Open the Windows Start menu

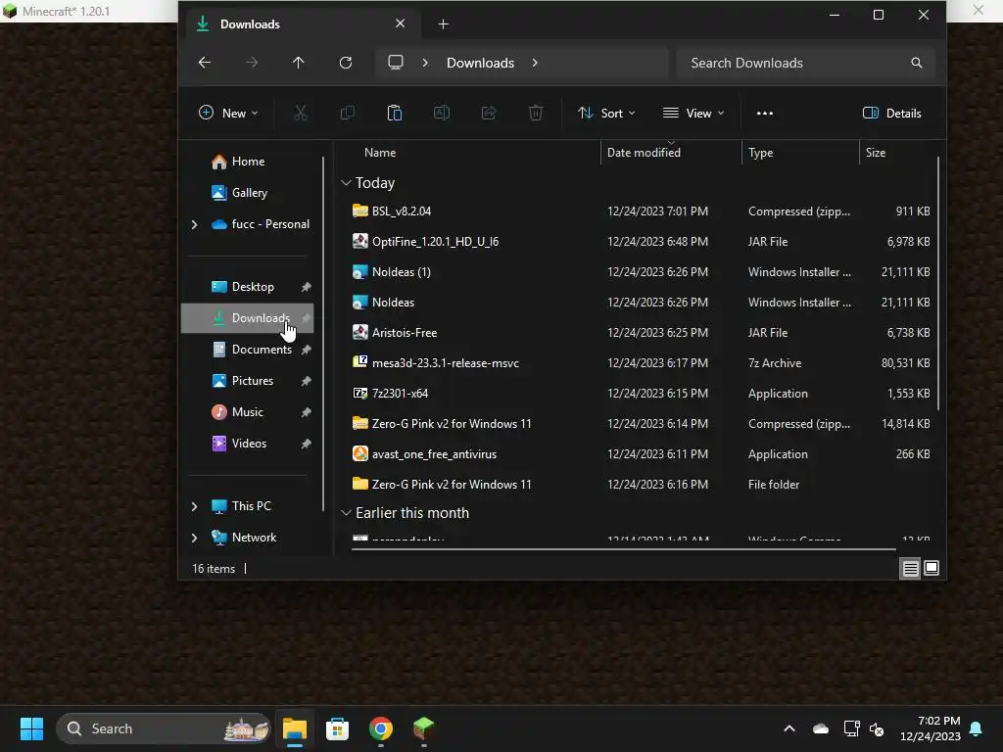pyautogui.click(x=31, y=728)
